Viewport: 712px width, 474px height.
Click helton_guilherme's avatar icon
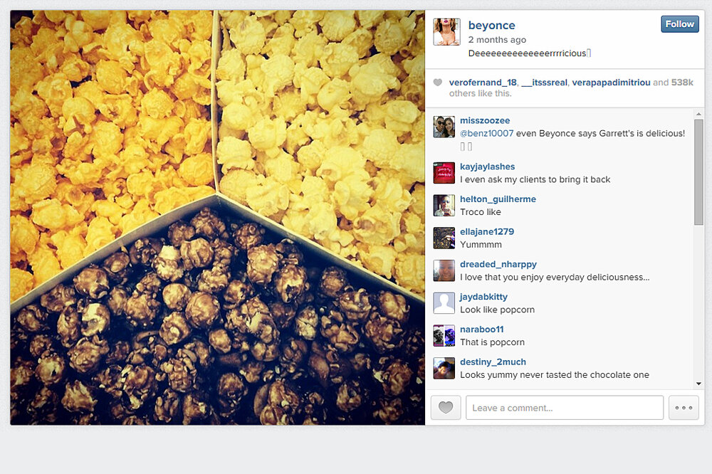click(x=444, y=206)
